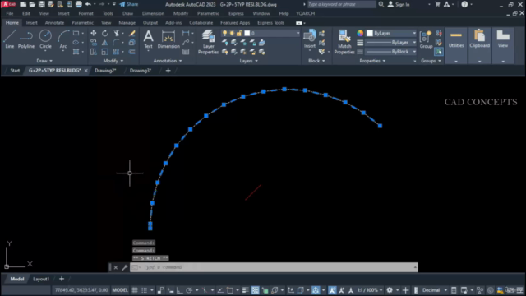Toggle transparency display in the status bar
The width and height of the screenshot is (526, 296).
coord(256,290)
